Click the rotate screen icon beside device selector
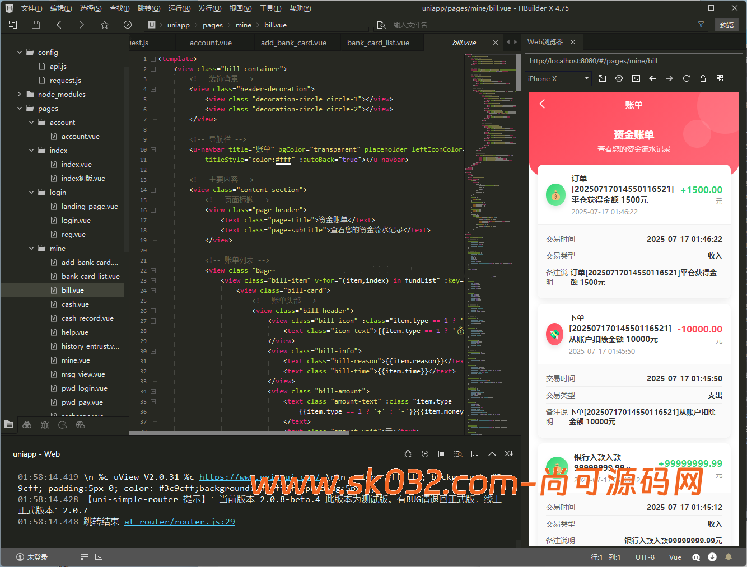 click(602, 78)
